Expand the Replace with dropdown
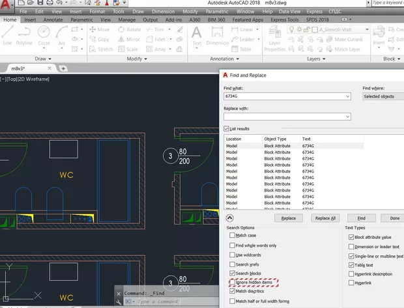The width and height of the screenshot is (404, 308). (347, 117)
